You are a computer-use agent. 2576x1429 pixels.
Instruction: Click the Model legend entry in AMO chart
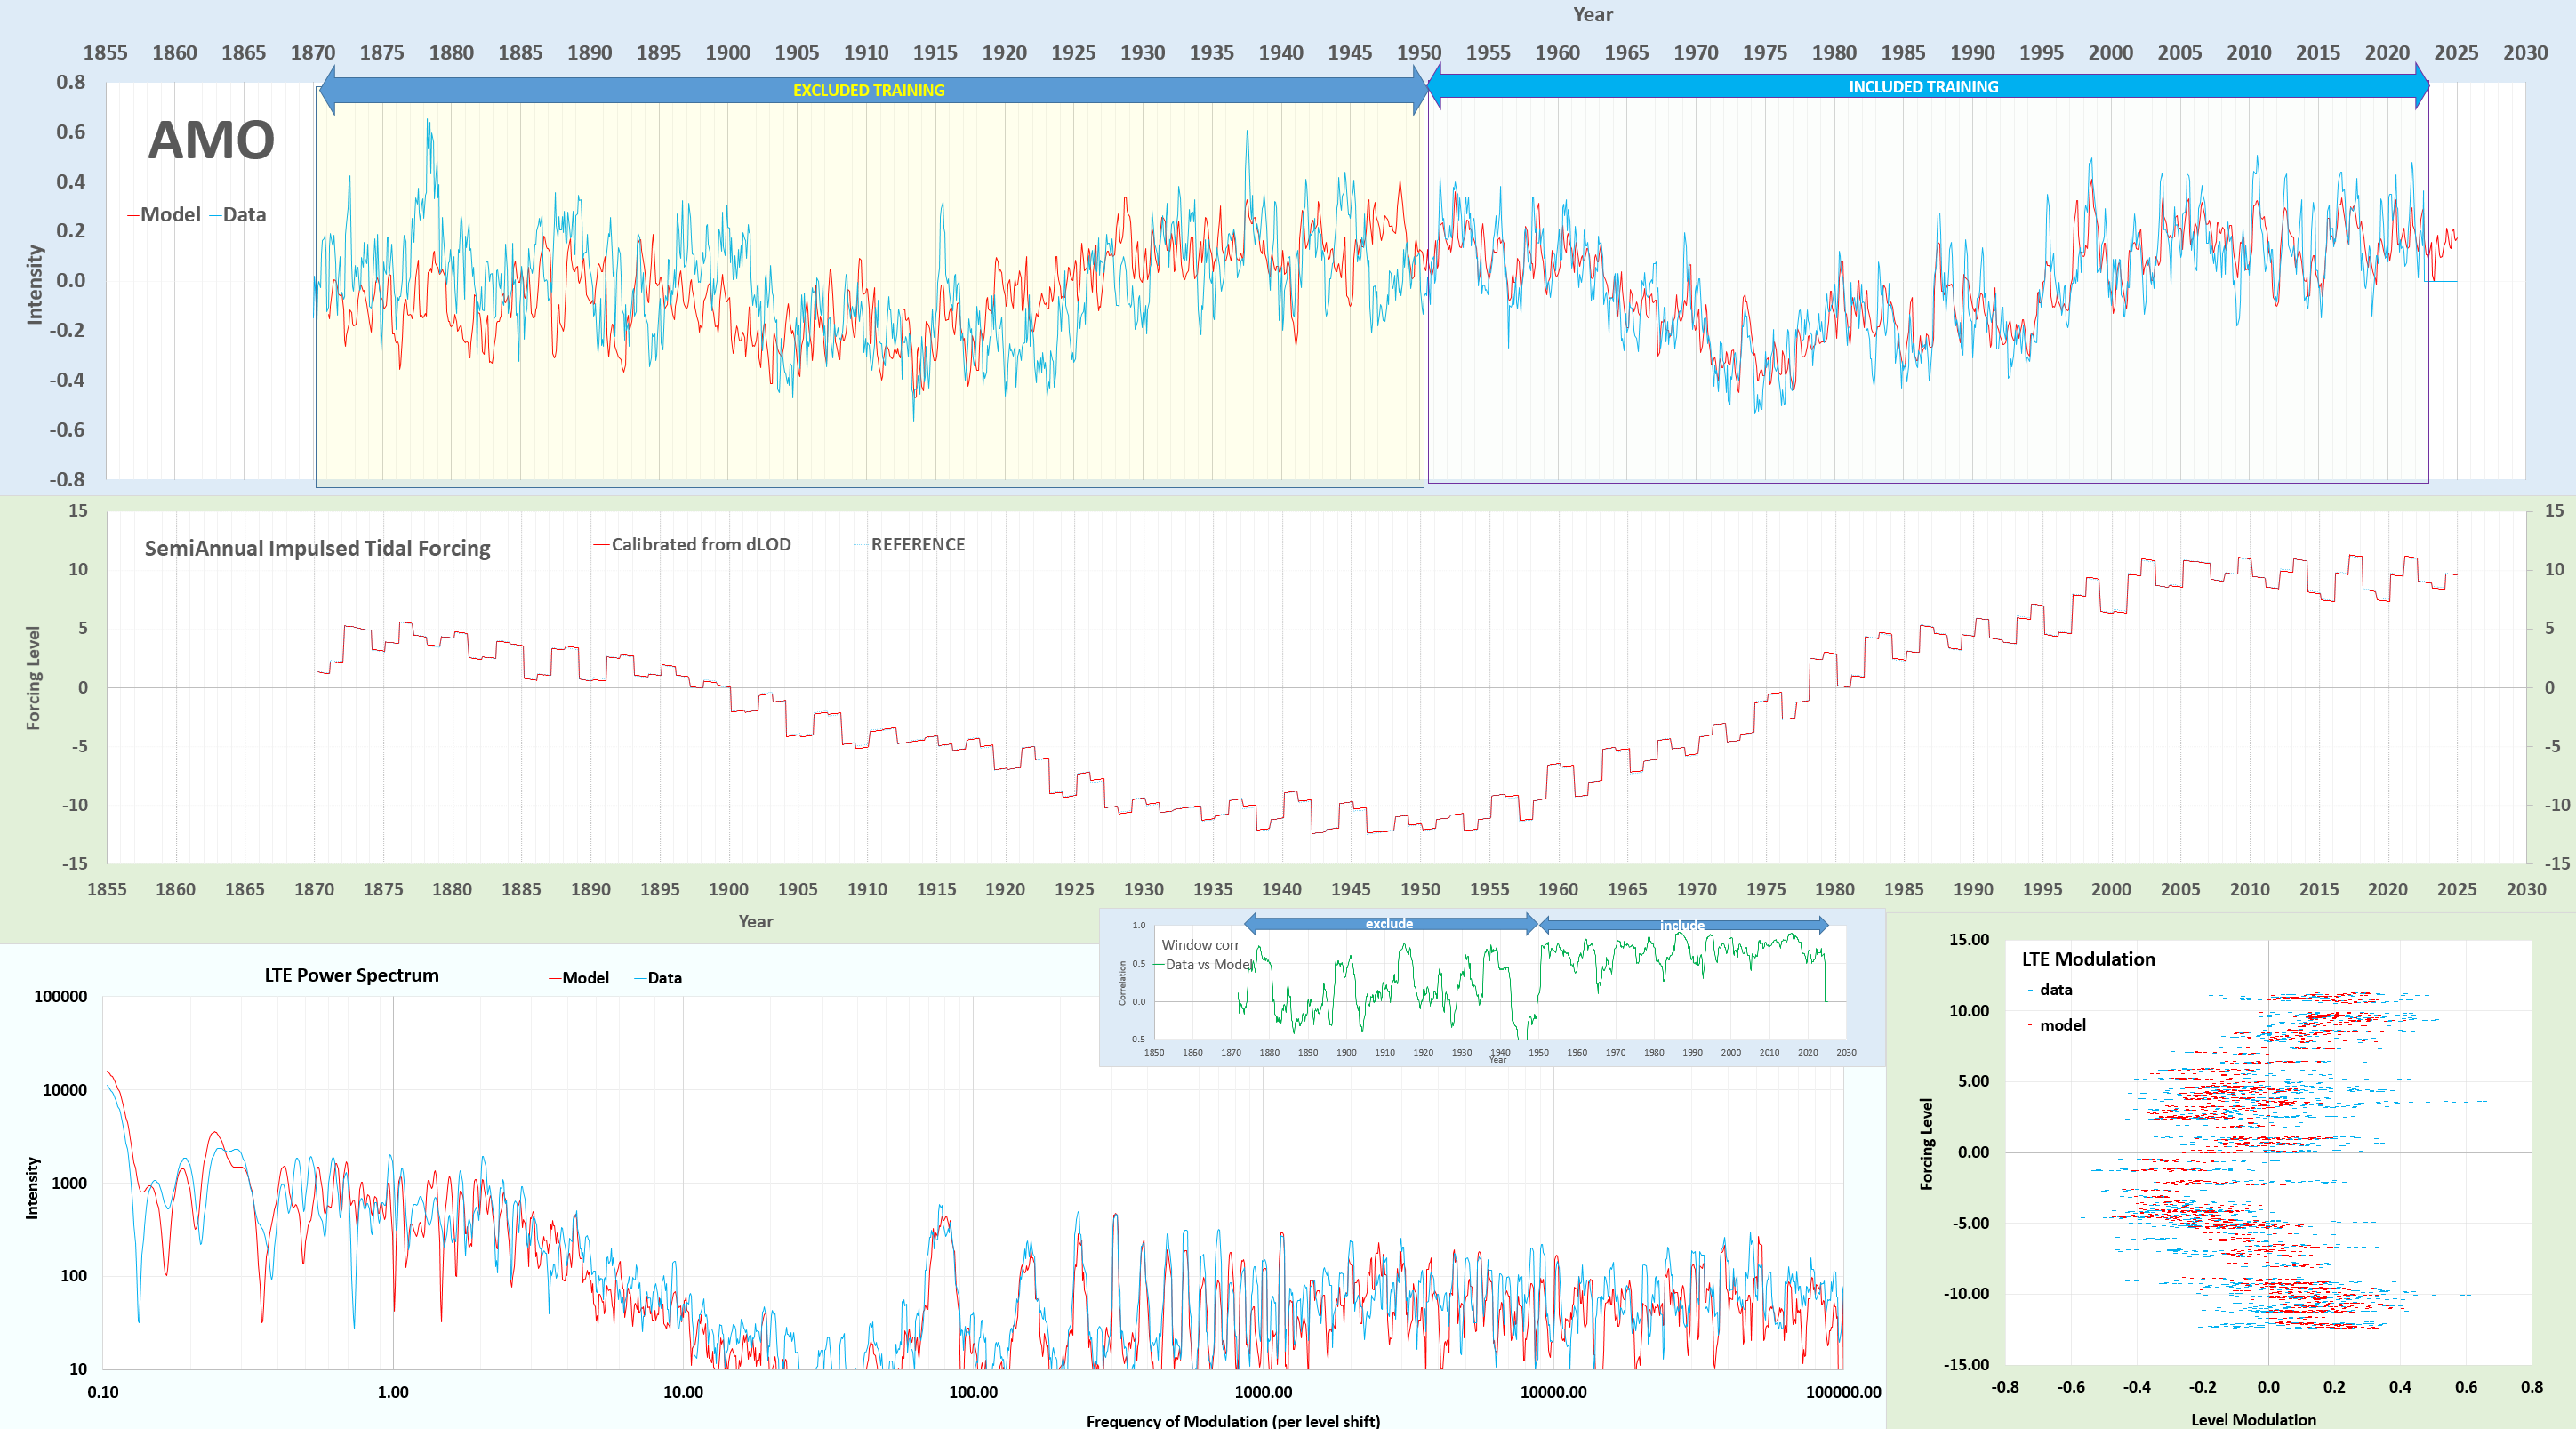coord(164,214)
